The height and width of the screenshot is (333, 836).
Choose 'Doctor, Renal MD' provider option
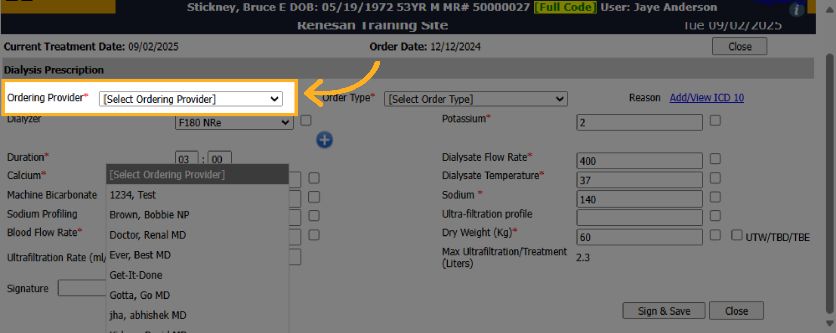click(198, 235)
